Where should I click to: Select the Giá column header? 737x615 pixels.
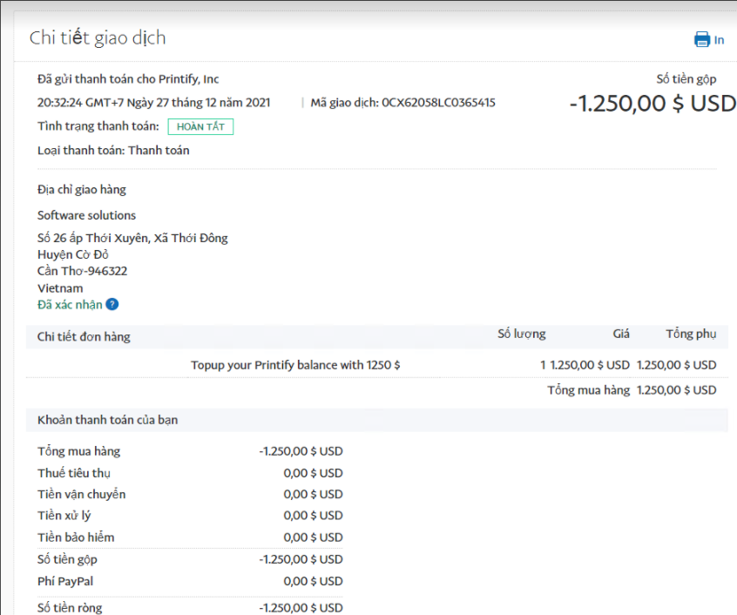coord(621,334)
